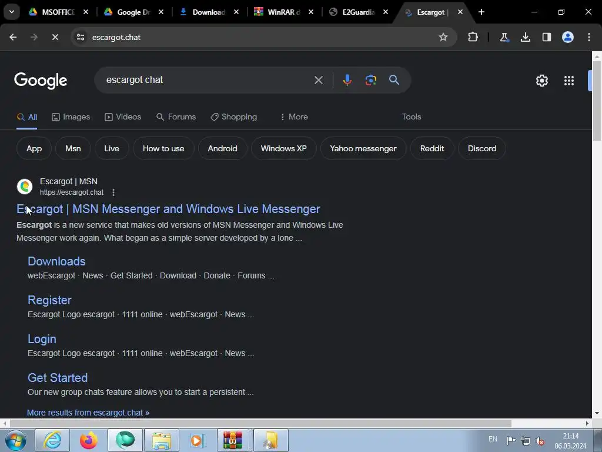Open Windows Media Player on taskbar
The image size is (602, 452).
point(198,440)
